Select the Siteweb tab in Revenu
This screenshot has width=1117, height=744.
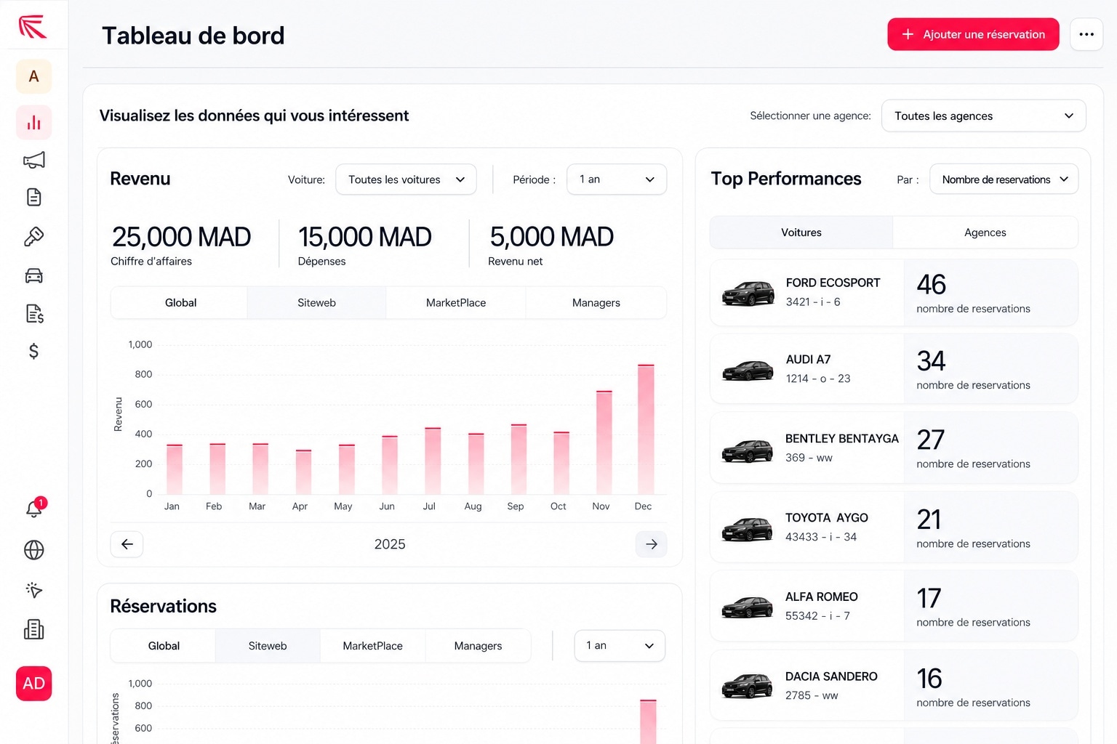[316, 303]
